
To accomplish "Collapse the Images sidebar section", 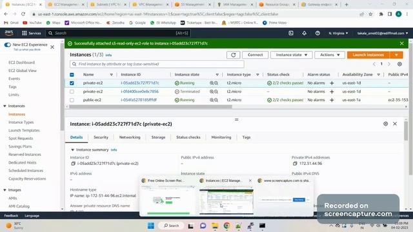I will click(x=5, y=189).
